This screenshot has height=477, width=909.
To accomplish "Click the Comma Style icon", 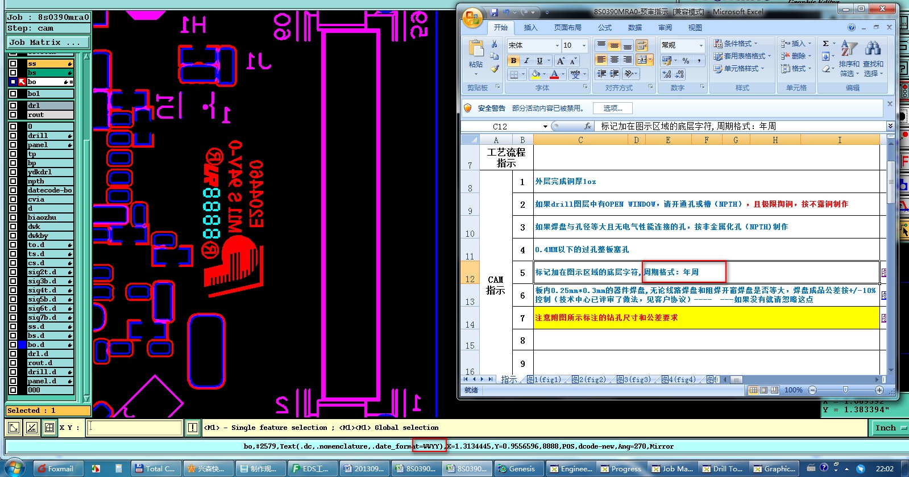I will (x=699, y=60).
